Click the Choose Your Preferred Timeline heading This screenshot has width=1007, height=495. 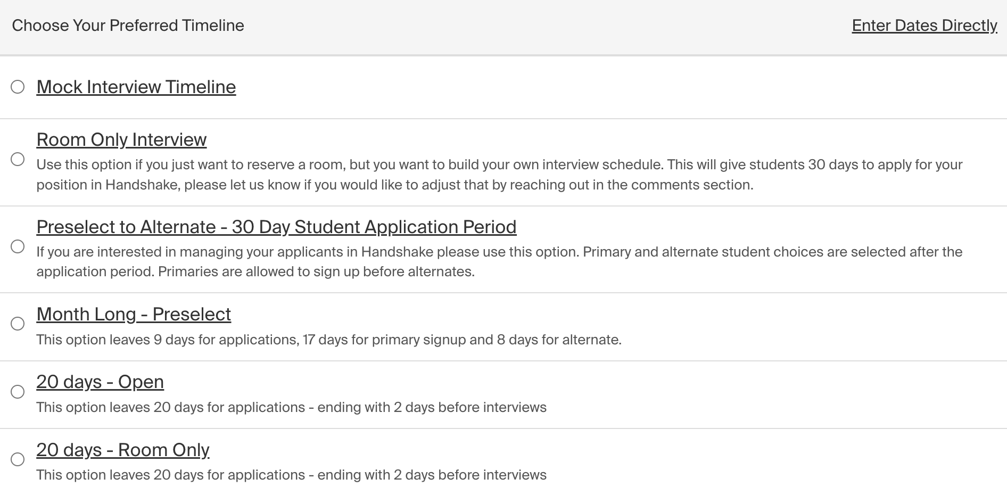(128, 26)
